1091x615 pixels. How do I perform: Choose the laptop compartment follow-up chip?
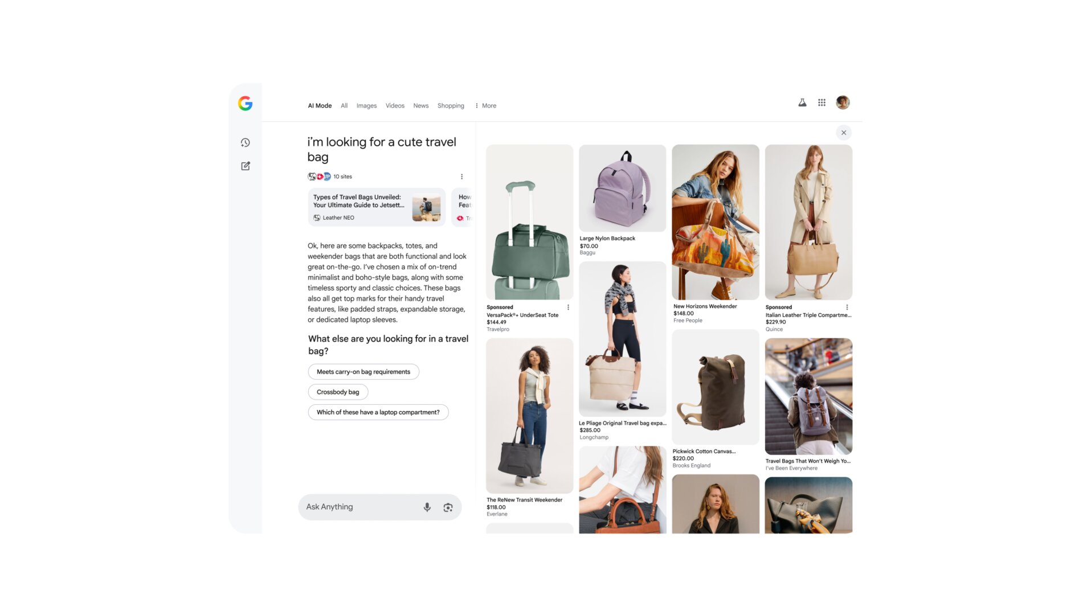point(378,412)
